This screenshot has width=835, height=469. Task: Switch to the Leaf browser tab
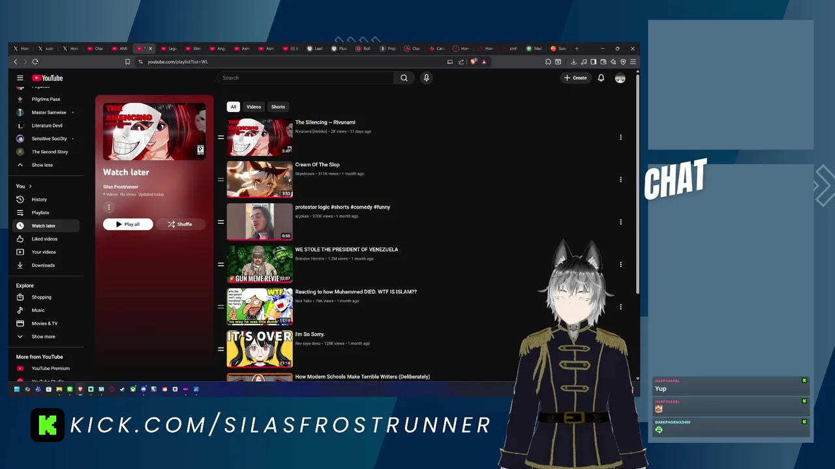tap(316, 48)
